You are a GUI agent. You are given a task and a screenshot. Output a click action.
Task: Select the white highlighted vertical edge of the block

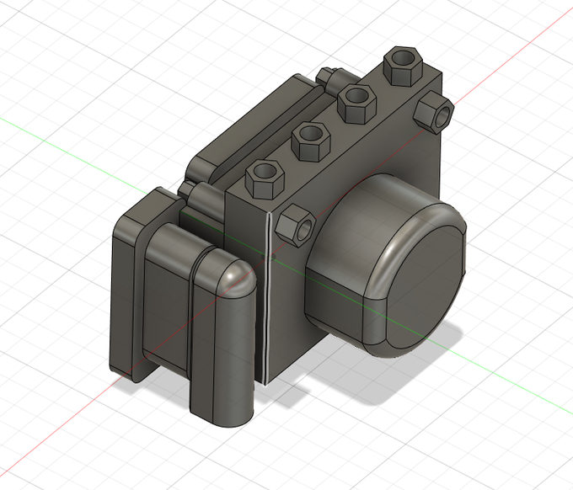click(267, 299)
